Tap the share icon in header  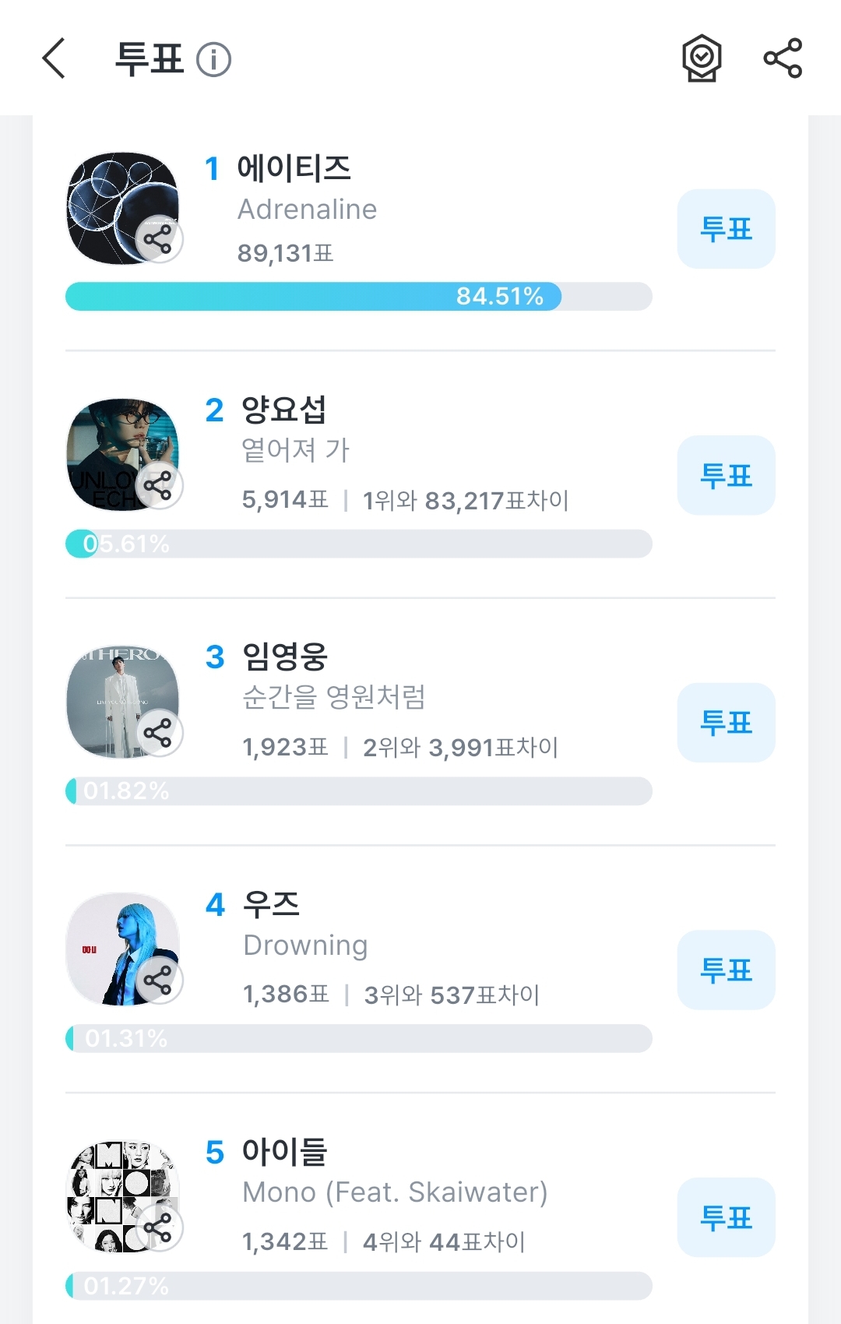pyautogui.click(x=783, y=58)
